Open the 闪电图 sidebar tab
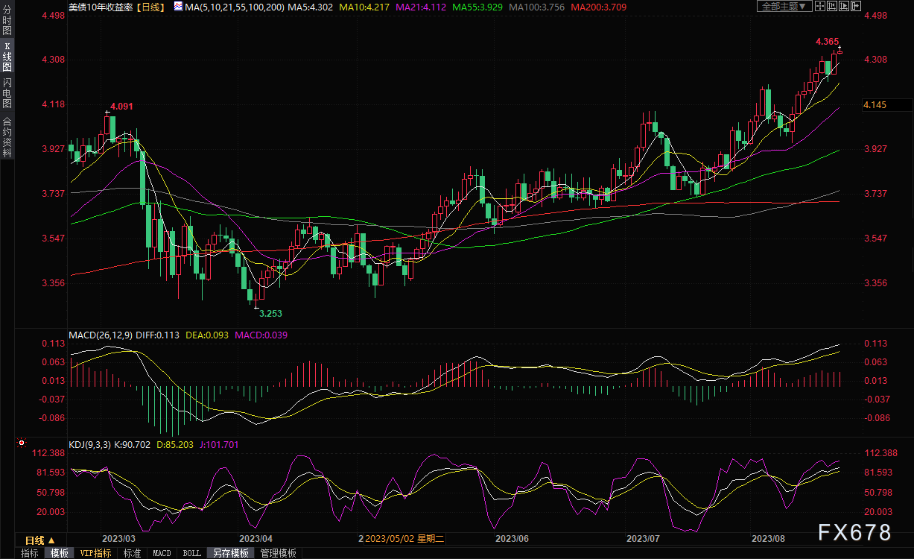The height and width of the screenshot is (559, 914). coord(7,92)
